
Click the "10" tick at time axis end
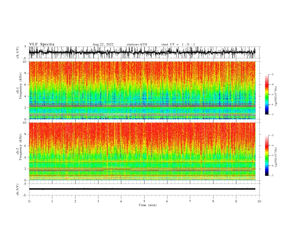(259, 201)
